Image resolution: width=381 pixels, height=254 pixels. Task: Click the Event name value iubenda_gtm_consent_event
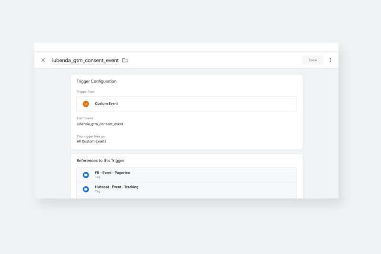coord(100,124)
